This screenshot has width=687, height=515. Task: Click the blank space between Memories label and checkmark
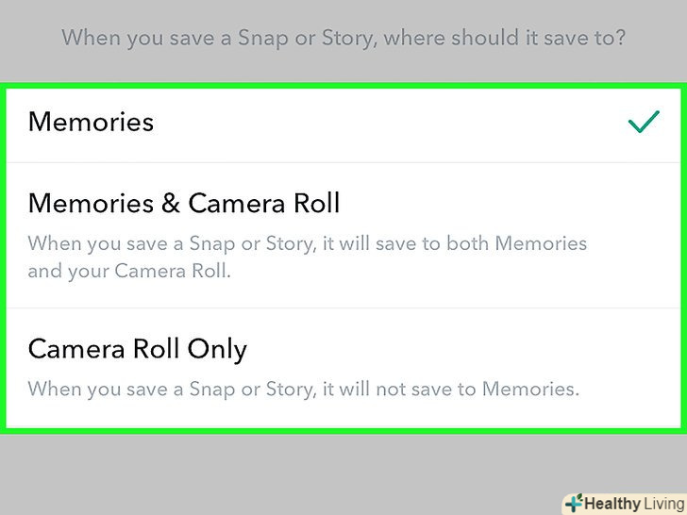(x=377, y=123)
